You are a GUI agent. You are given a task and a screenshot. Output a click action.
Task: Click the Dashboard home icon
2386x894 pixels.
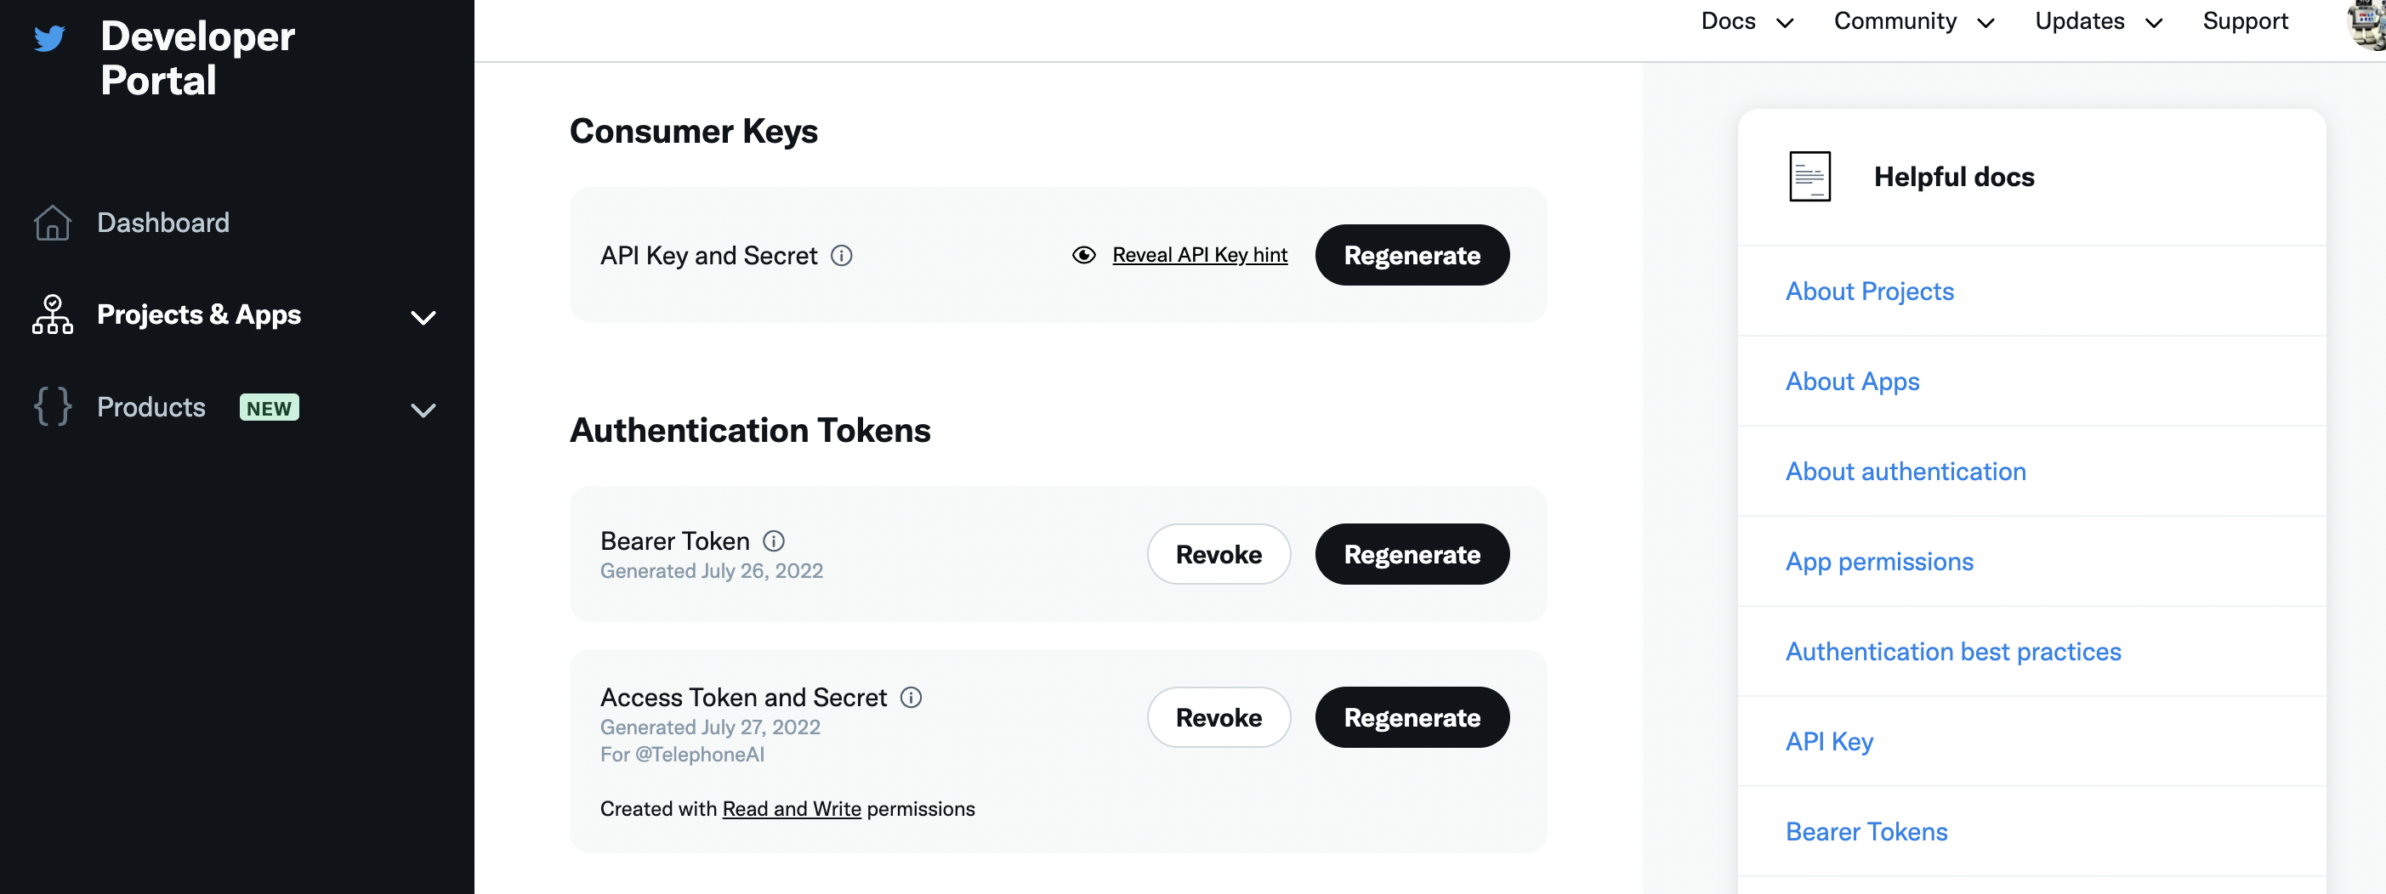pyautogui.click(x=52, y=223)
